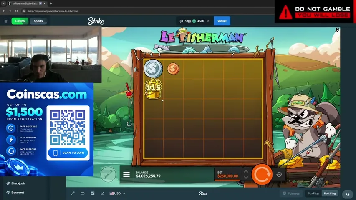The height and width of the screenshot is (200, 356).
Task: Click the Coinscas.com banner heading
Action: click(x=47, y=94)
